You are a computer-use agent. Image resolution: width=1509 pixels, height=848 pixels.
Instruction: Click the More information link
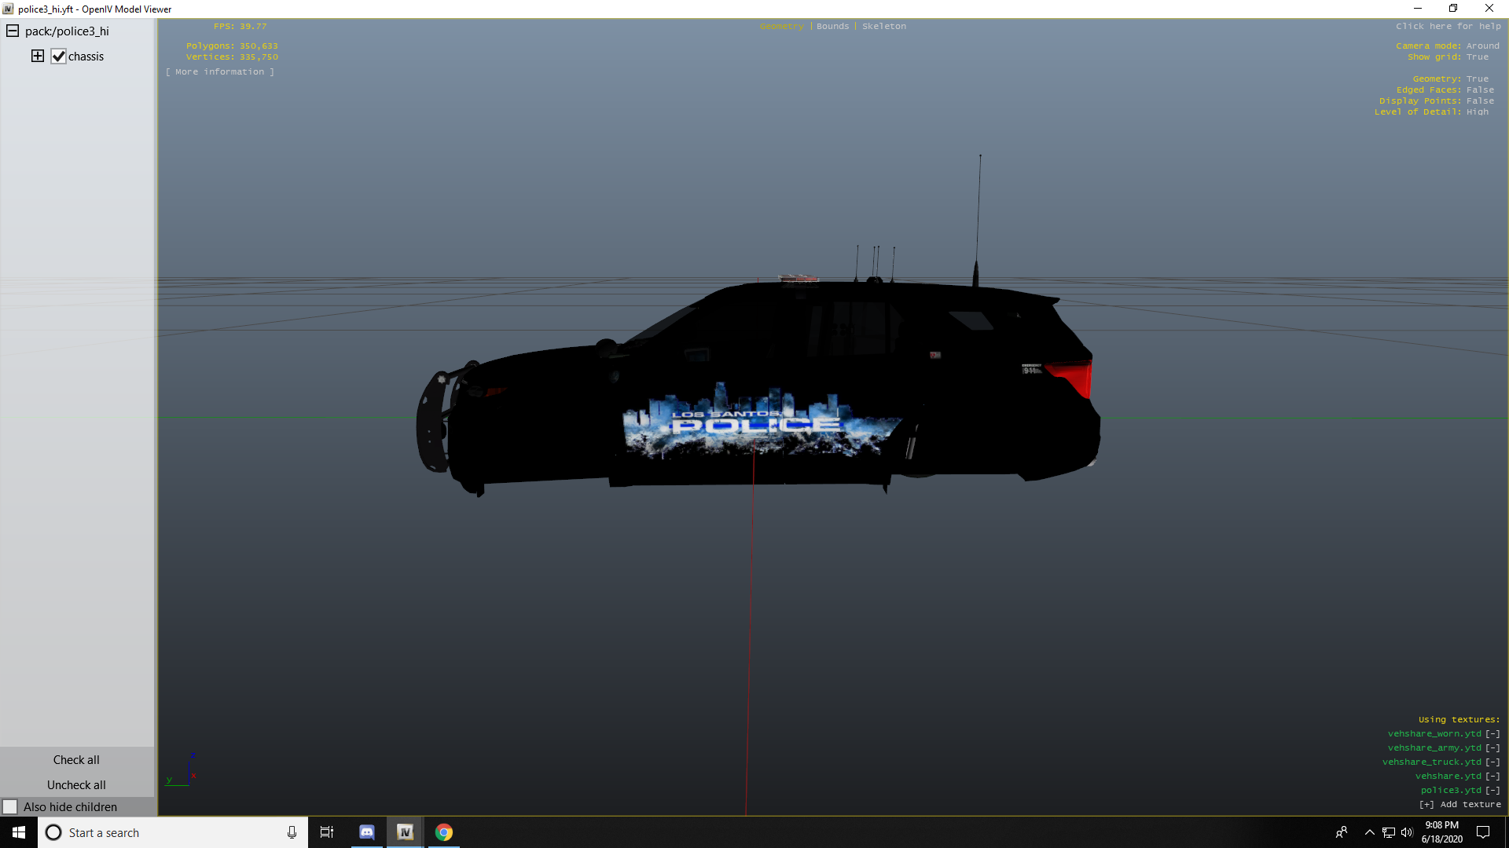pyautogui.click(x=220, y=71)
